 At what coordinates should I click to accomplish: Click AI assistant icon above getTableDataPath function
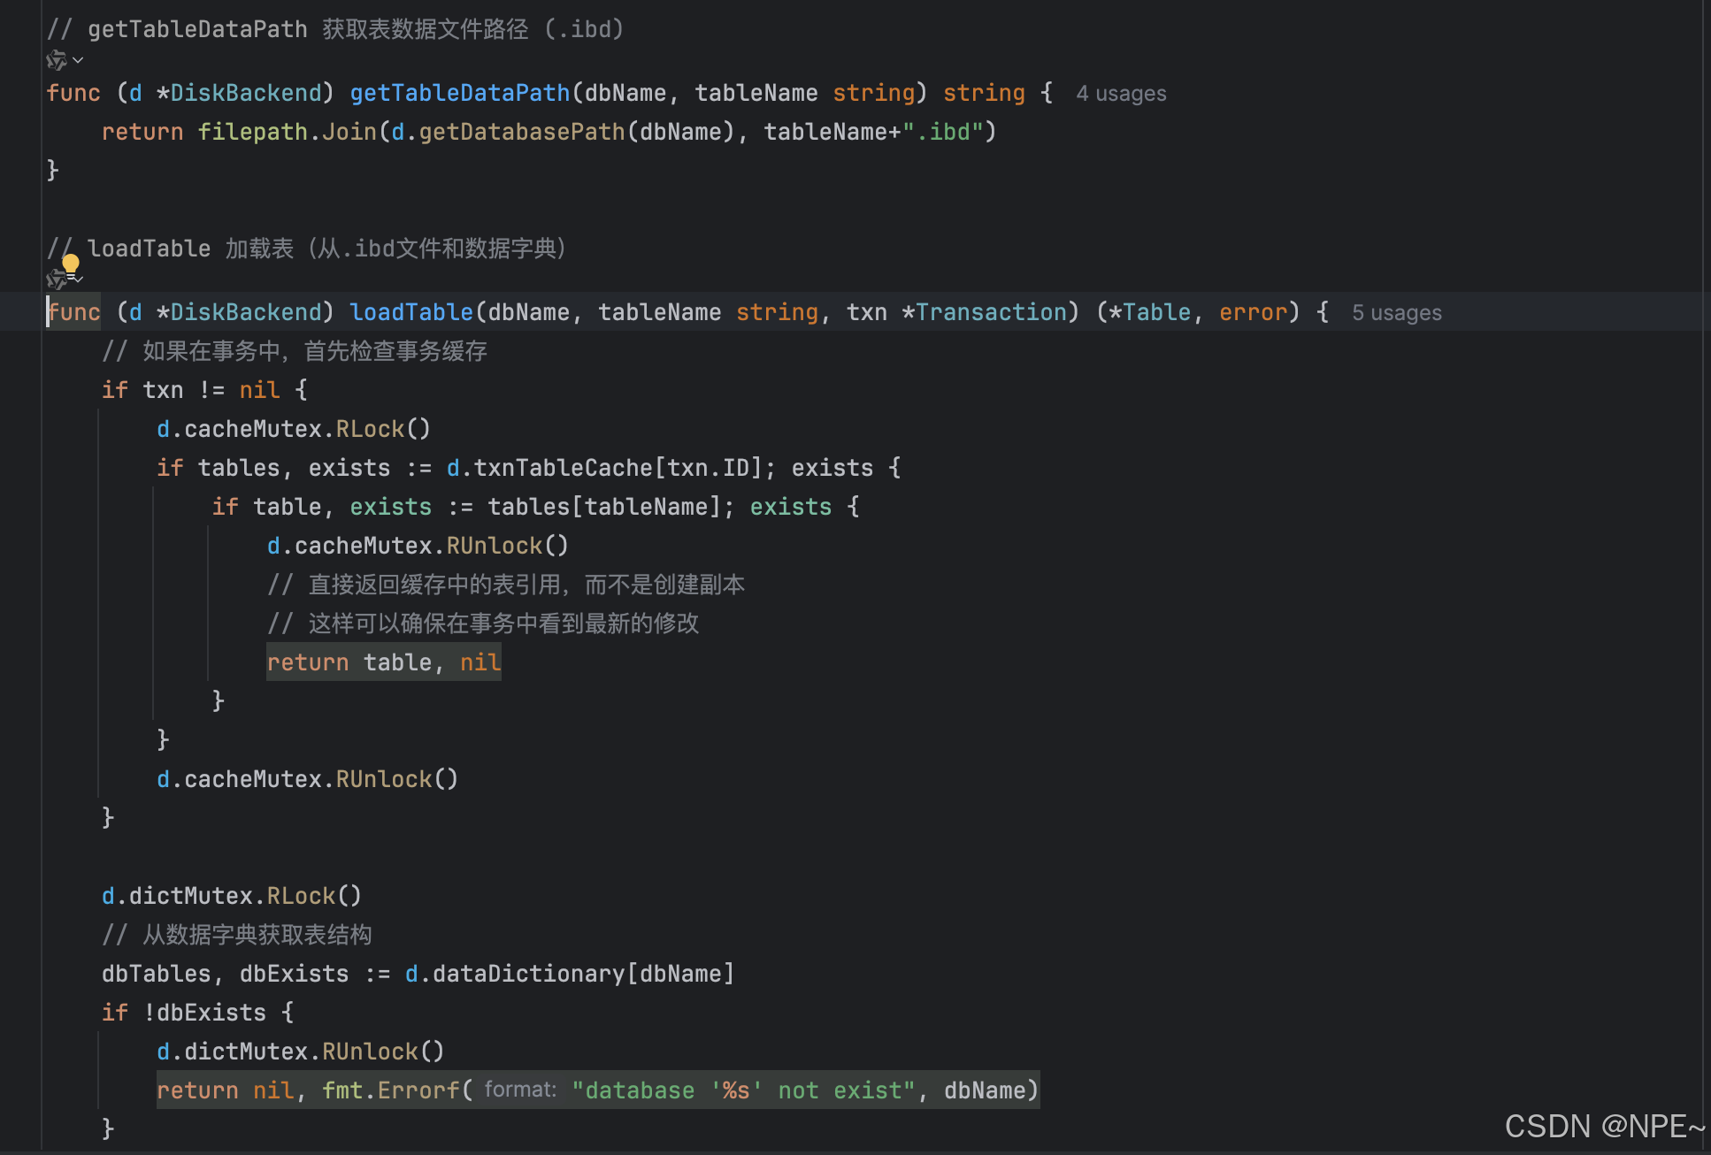[56, 60]
